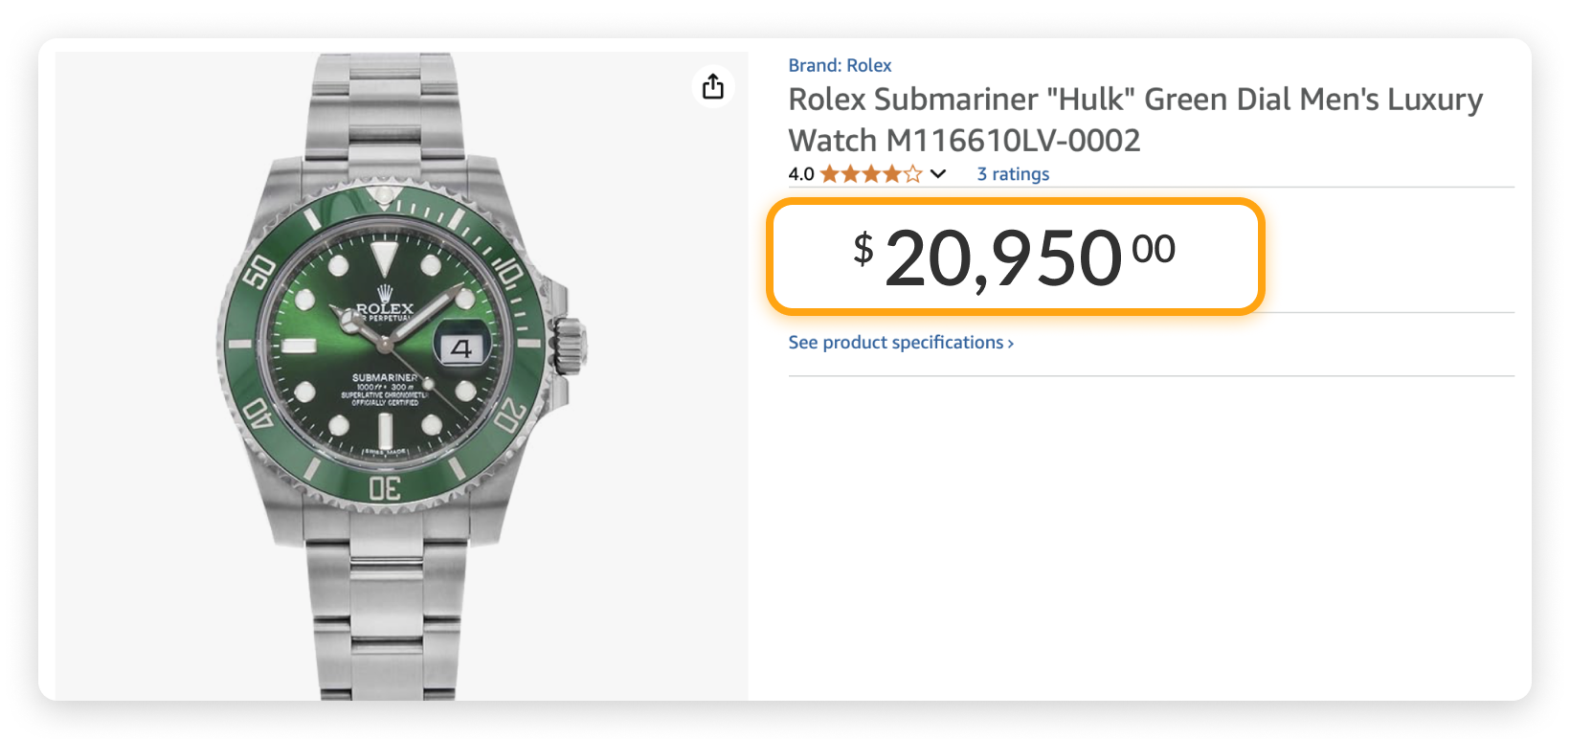This screenshot has width=1570, height=739.
Task: Click the fifth, half-filled star icon
Action: click(x=911, y=173)
